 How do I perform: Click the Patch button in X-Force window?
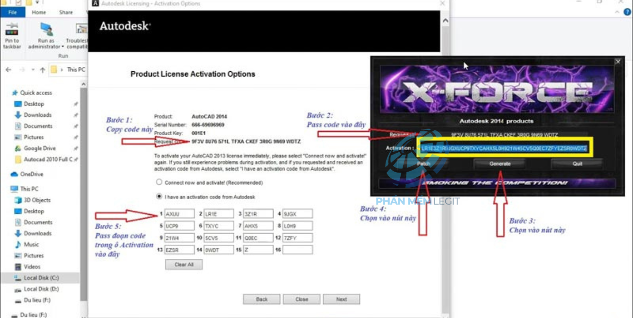pos(423,164)
